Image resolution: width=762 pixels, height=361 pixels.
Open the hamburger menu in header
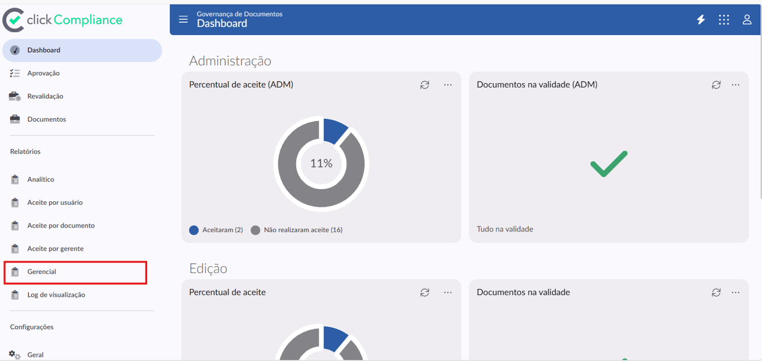coord(183,20)
